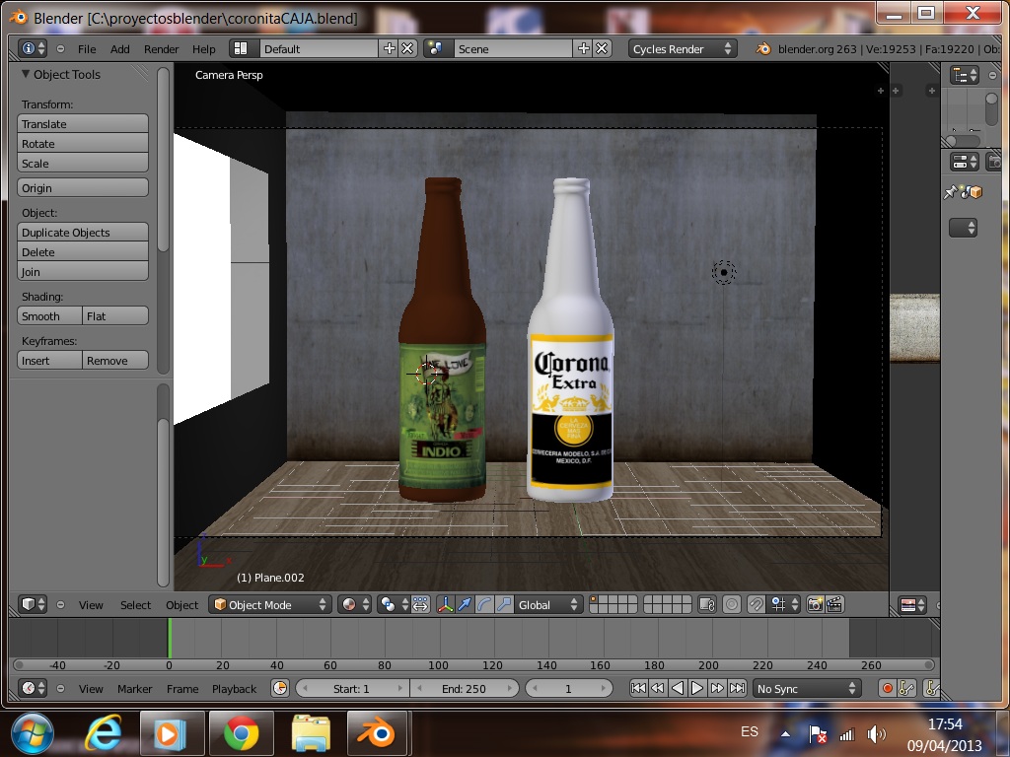This screenshot has height=757, width=1010.
Task: Delete the current Scene with X
Action: [x=602, y=48]
